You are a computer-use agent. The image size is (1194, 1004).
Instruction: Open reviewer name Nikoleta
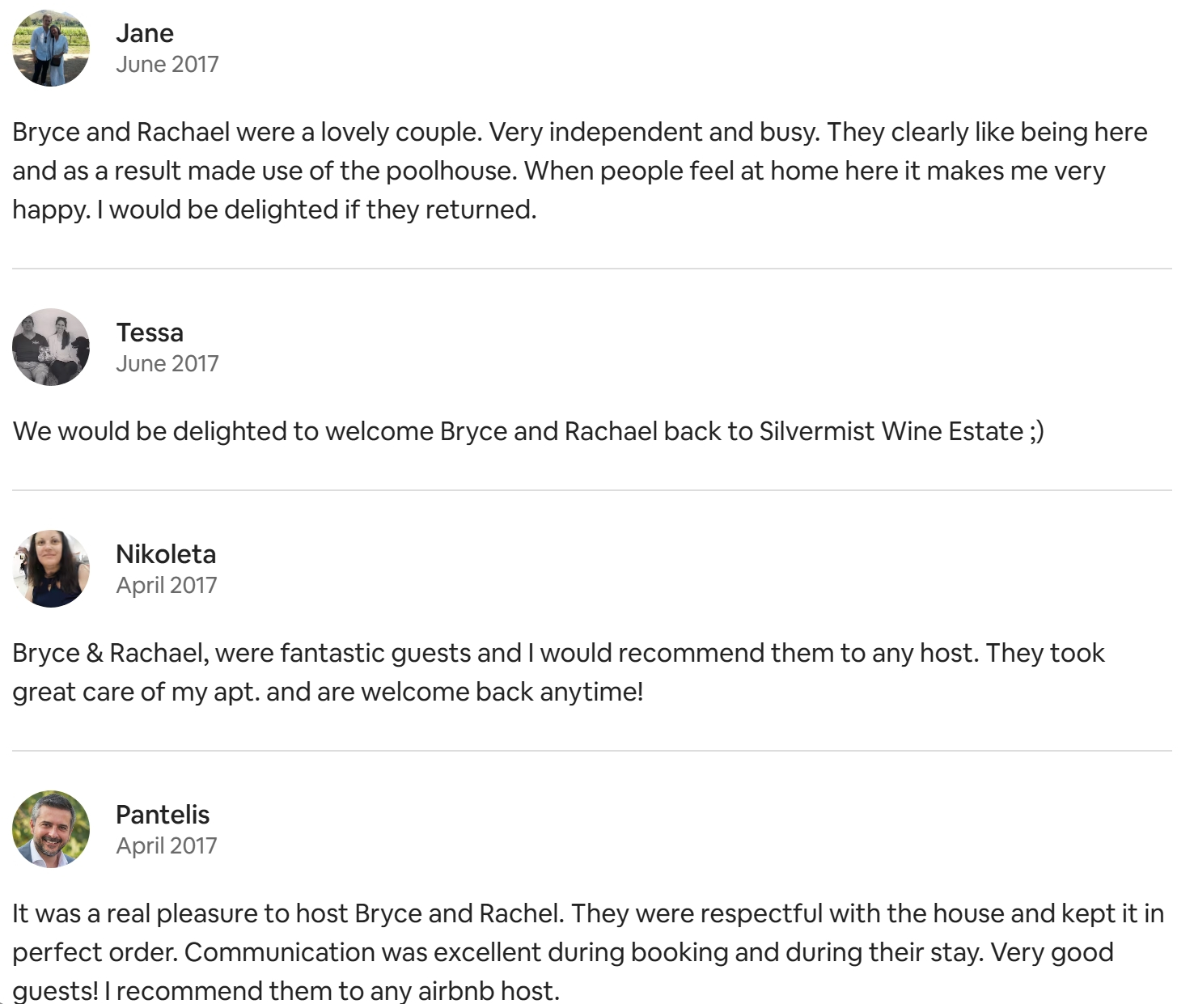click(x=166, y=554)
